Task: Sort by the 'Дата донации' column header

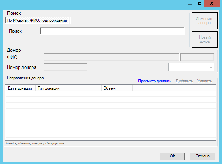Action: pos(20,88)
